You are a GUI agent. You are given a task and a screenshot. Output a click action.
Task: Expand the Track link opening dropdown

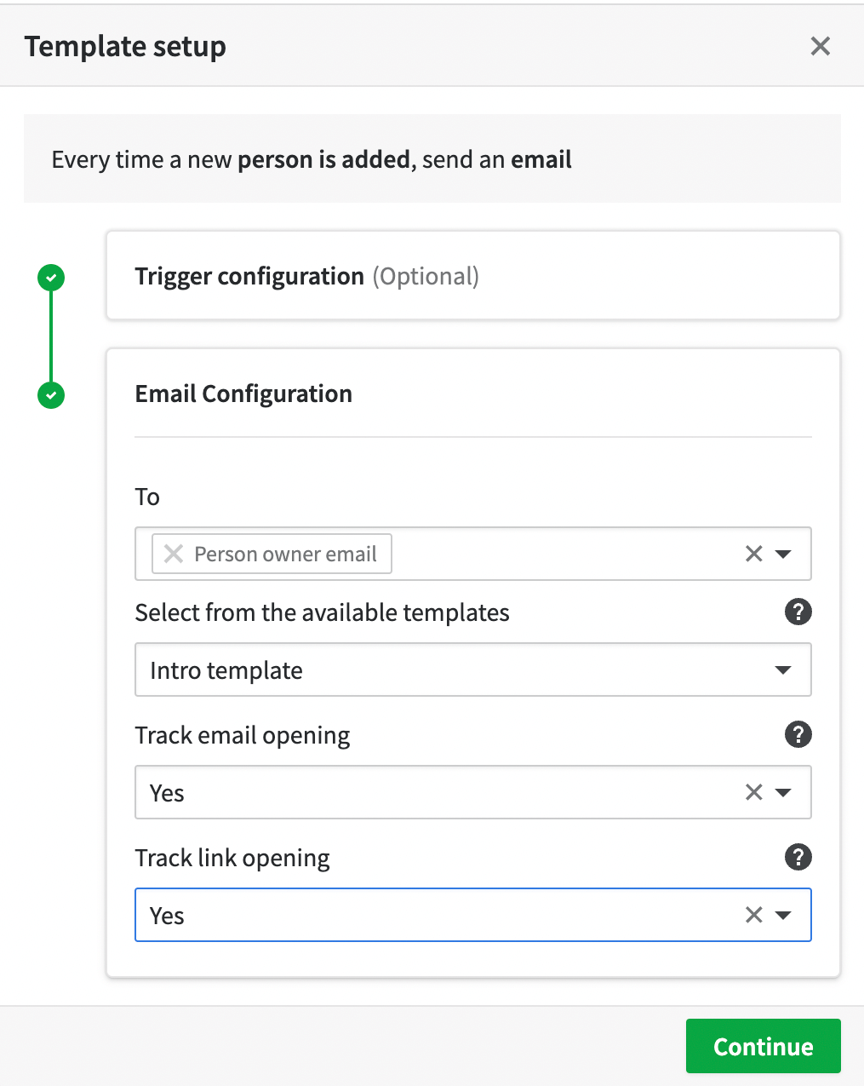[783, 915]
